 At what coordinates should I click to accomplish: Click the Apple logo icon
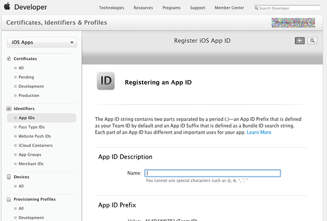pos(7,7)
